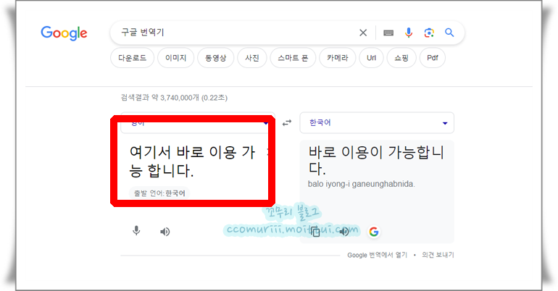Select the Url filter chip
Image resolution: width=558 pixels, height=291 pixels.
point(371,58)
